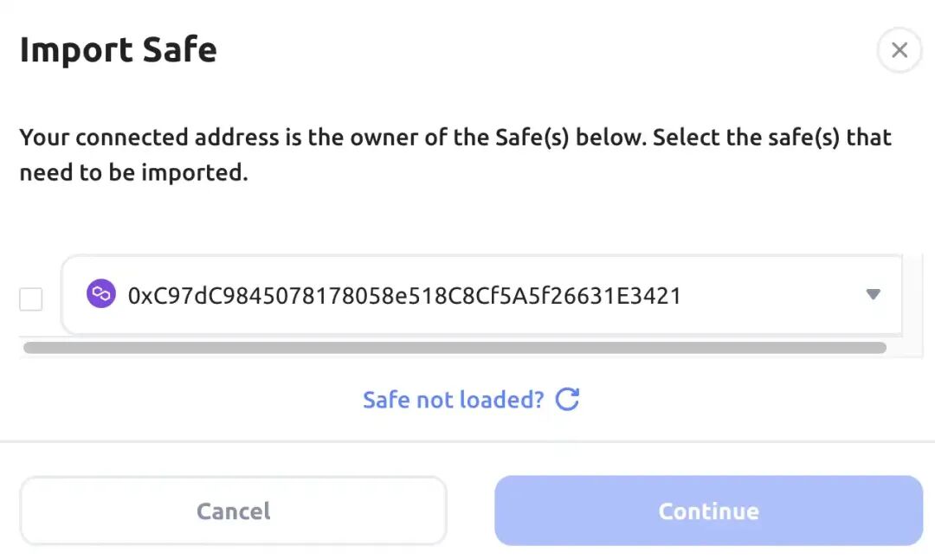Tick the checkbox for safe 0xC97d…3421
This screenshot has width=935, height=559.
click(31, 299)
